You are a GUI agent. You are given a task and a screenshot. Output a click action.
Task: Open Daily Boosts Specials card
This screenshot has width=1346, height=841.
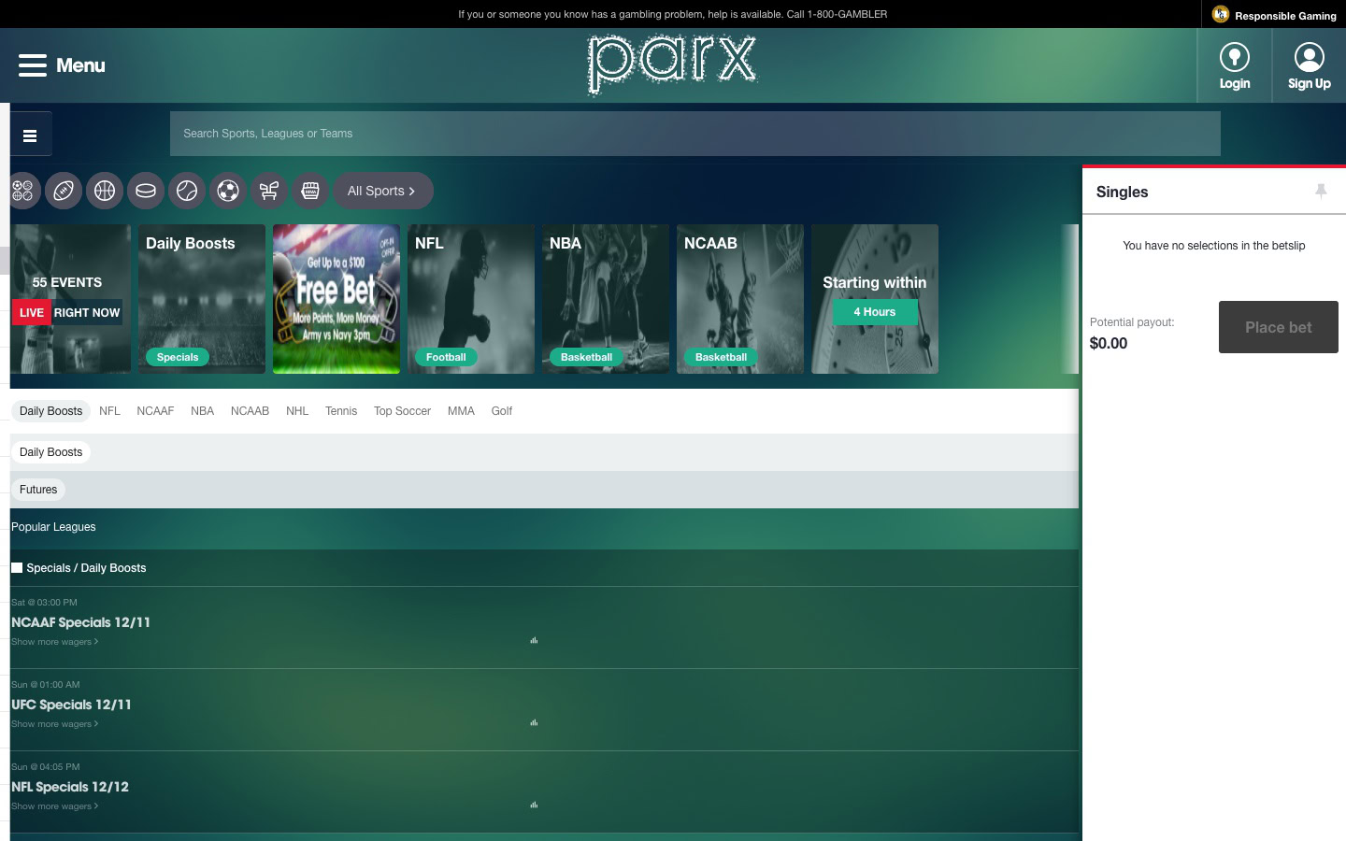click(202, 299)
